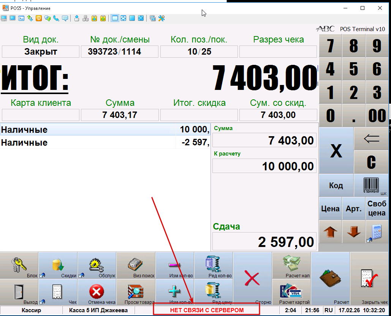Screen dimensions: 391x316
Task: Click the Цена keypad button
Action: (331, 208)
